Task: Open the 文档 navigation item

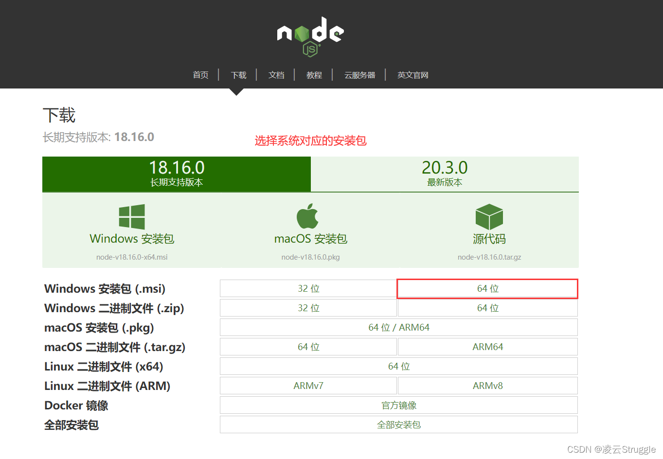Action: [x=276, y=75]
